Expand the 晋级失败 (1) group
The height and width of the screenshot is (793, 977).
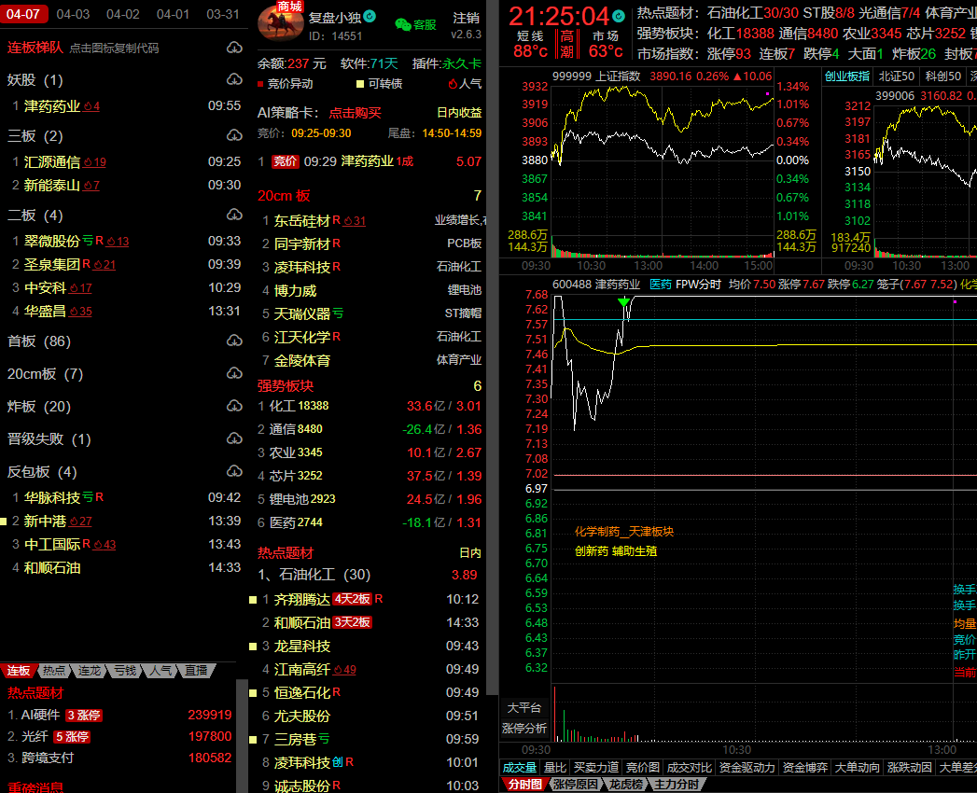pyautogui.click(x=49, y=439)
